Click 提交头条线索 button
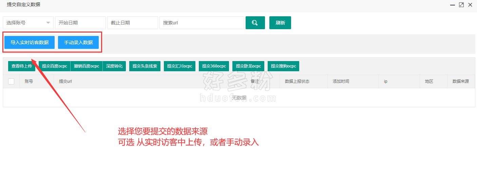The image size is (477, 171). 145,66
